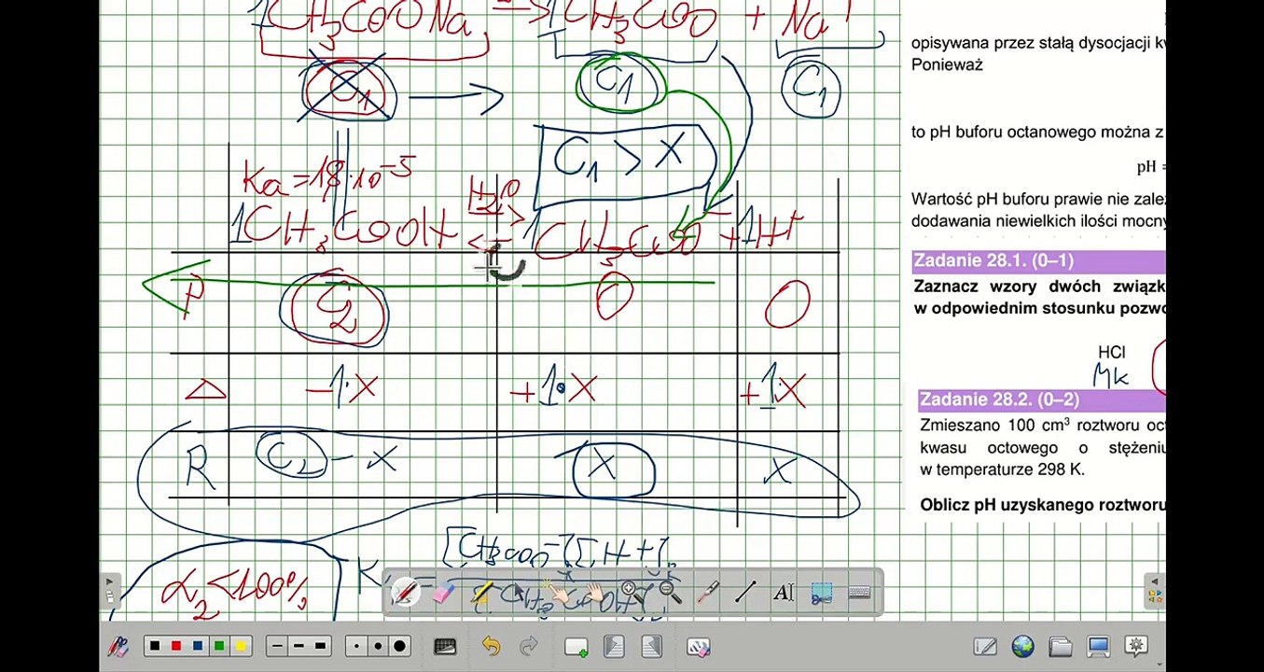Open the OpenBoard settings menu
1264x672 pixels.
point(1135,646)
